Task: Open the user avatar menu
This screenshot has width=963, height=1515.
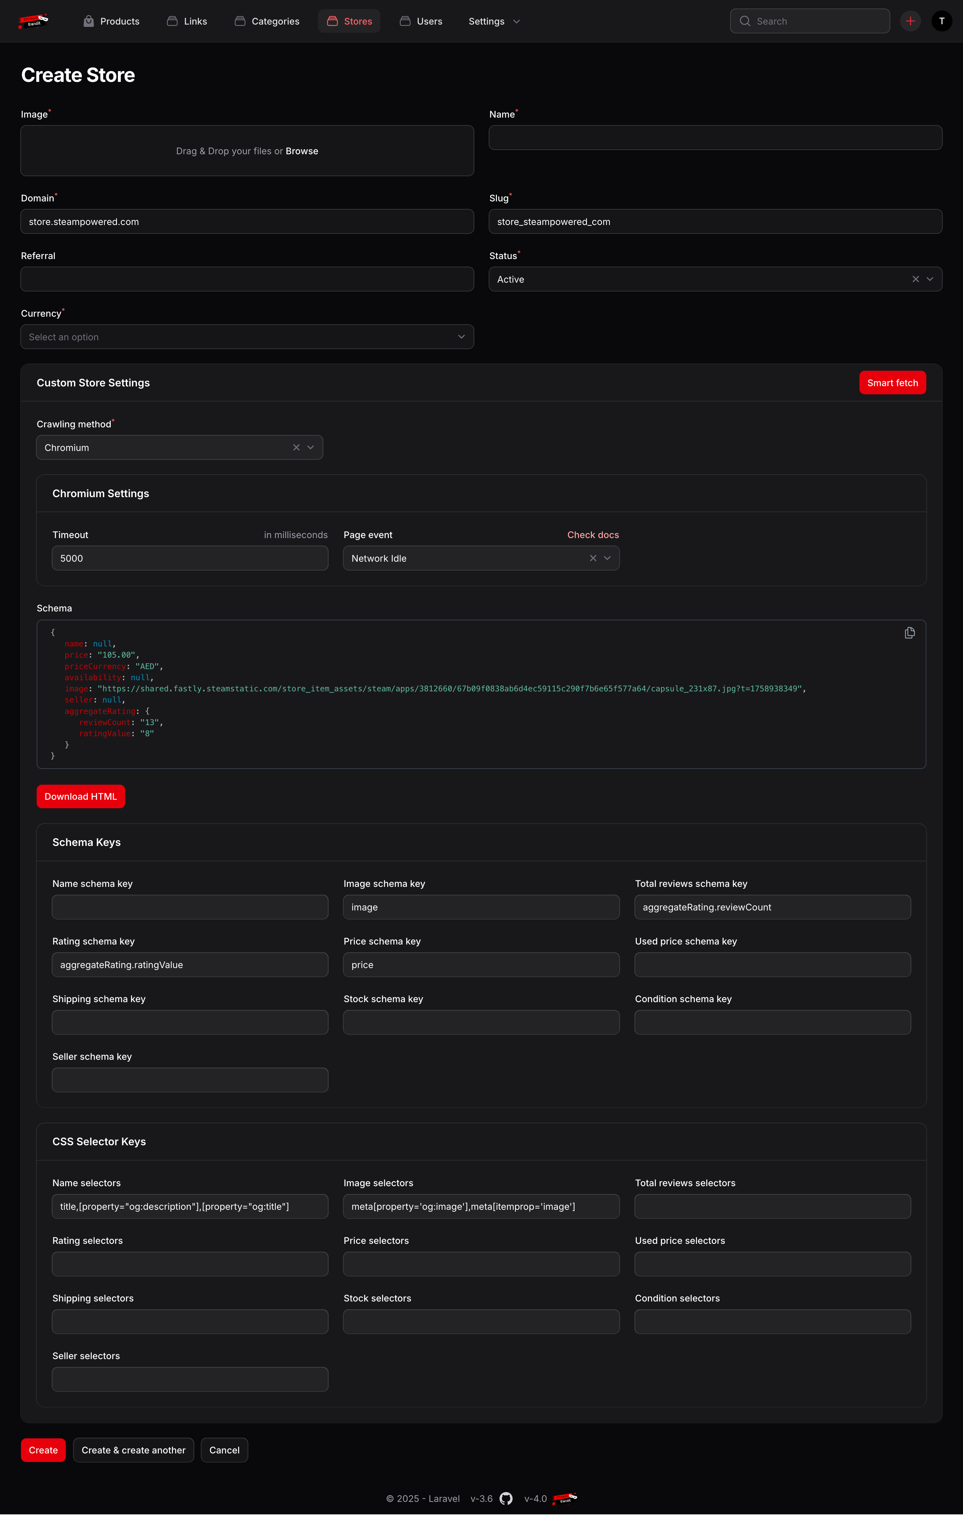Action: (941, 21)
